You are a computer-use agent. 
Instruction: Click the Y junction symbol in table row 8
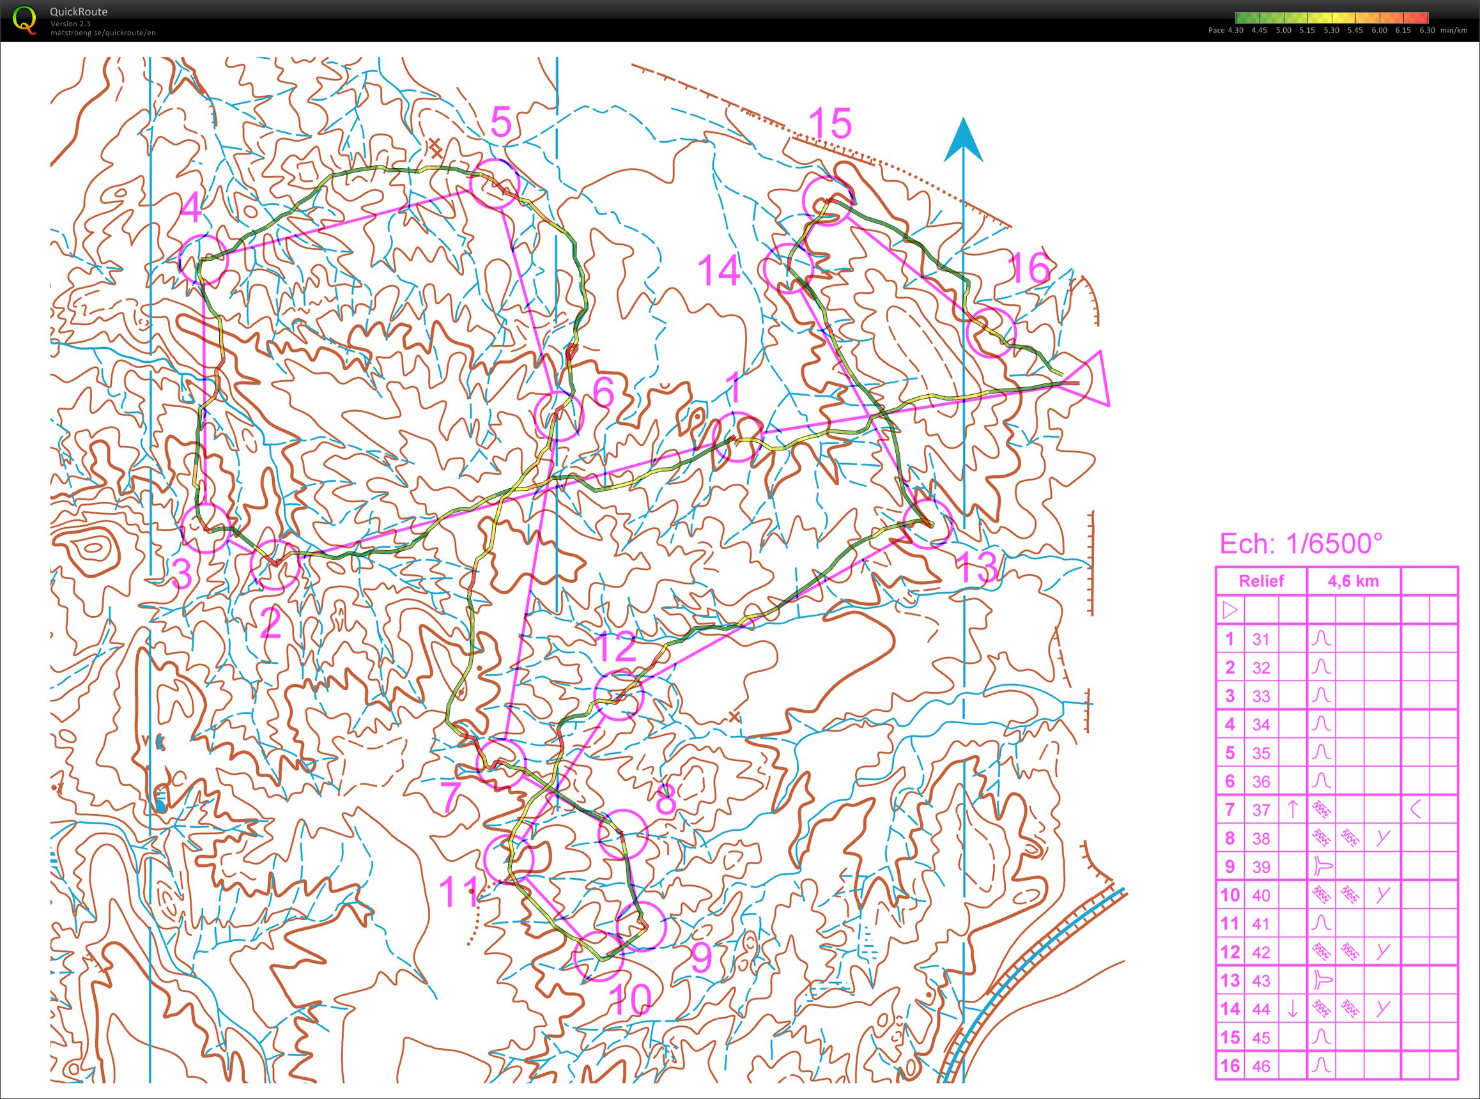(1383, 838)
